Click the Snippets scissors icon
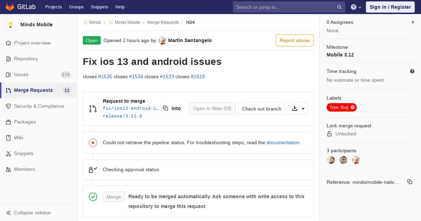This screenshot has width=421, height=221. [x=8, y=154]
